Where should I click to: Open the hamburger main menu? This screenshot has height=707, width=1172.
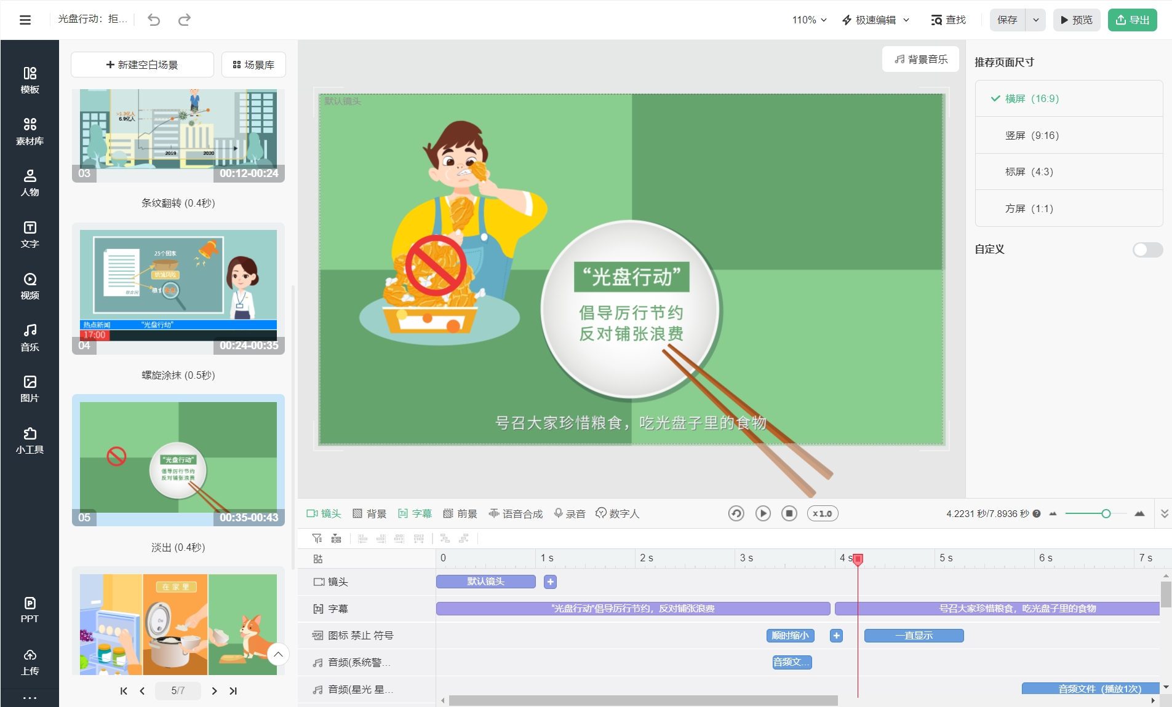click(25, 20)
